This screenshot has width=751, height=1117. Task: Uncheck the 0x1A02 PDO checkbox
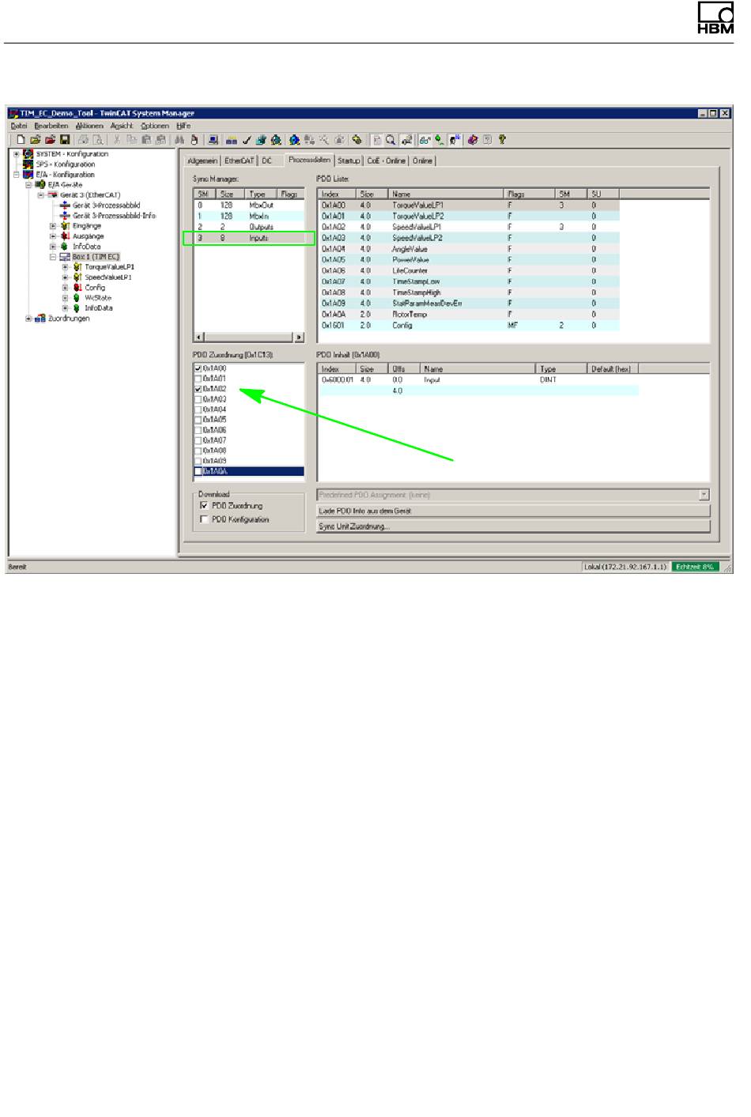coord(198,389)
